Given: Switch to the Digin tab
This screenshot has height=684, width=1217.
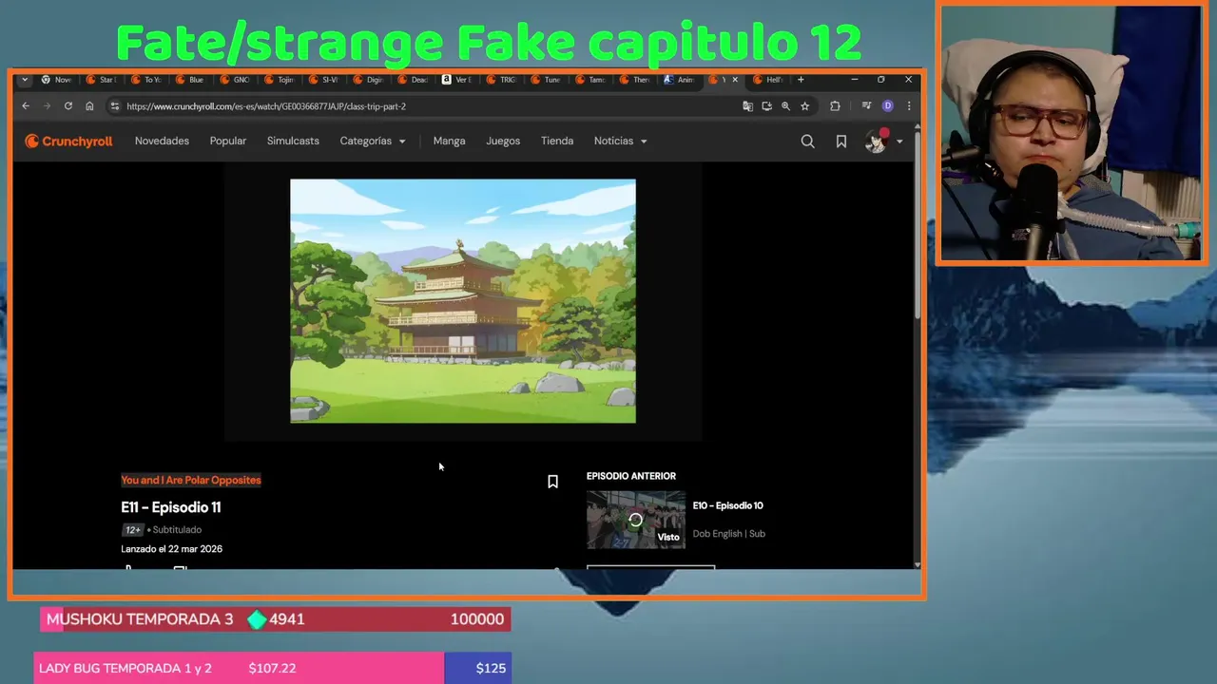Looking at the screenshot, I should click(367, 80).
